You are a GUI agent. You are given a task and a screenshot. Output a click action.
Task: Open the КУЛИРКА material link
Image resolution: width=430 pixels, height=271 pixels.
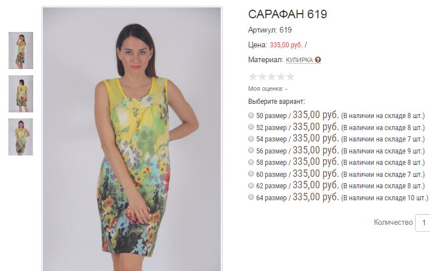299,60
